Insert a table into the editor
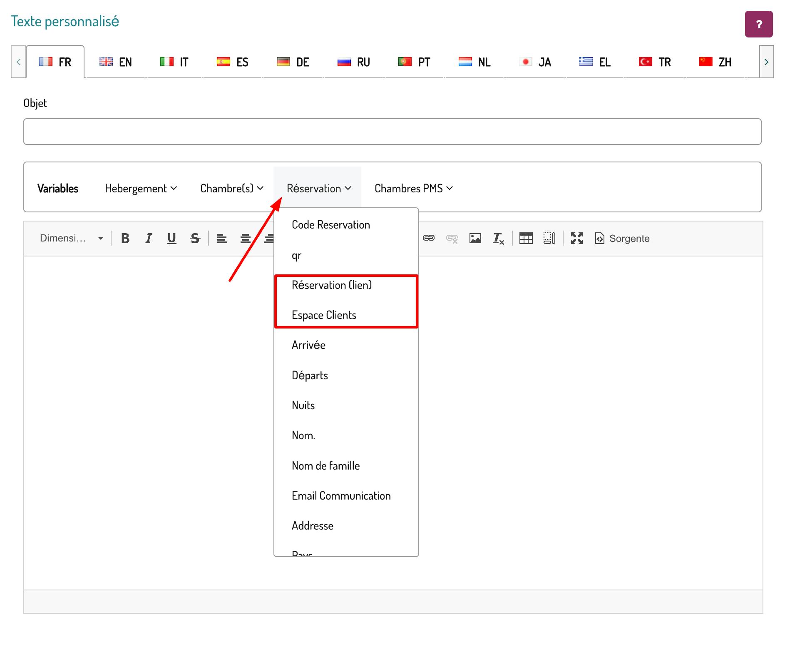 pos(526,239)
